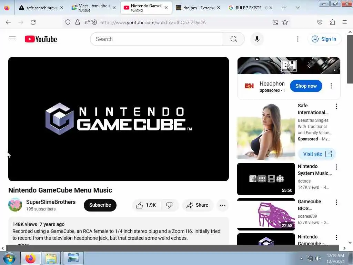Save page to Pocket

[320, 22]
